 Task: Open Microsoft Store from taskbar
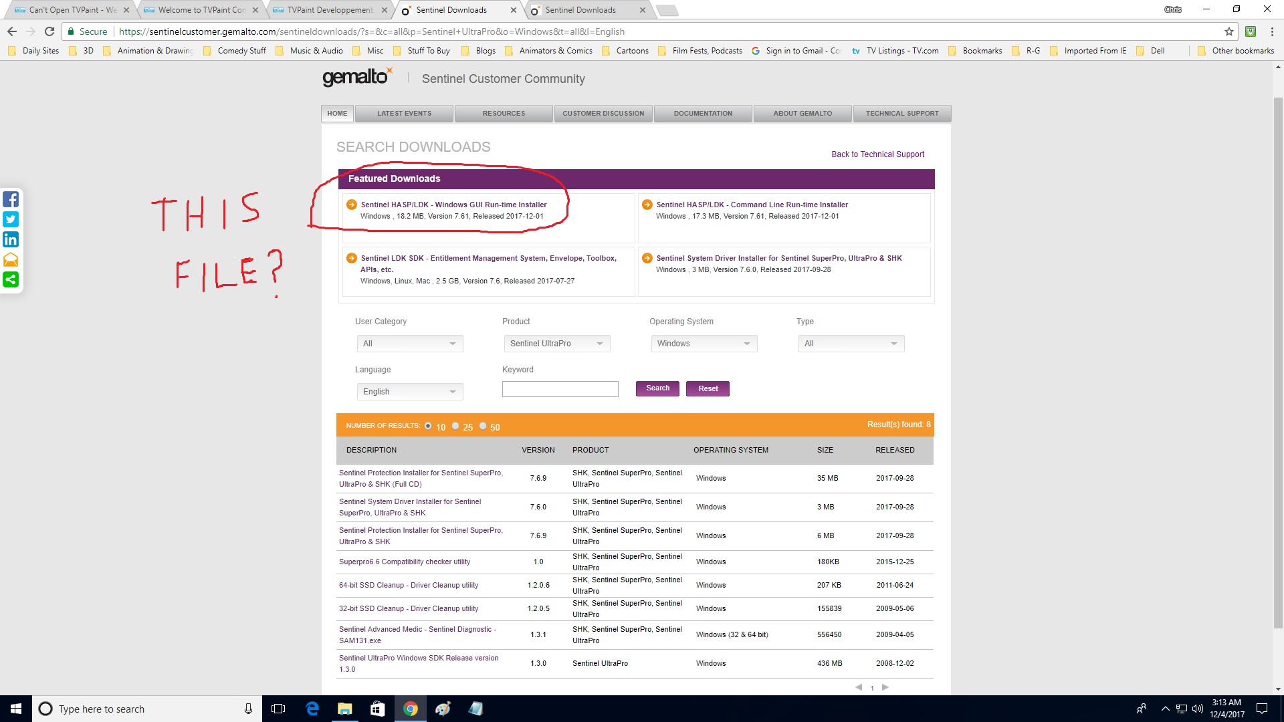377,709
